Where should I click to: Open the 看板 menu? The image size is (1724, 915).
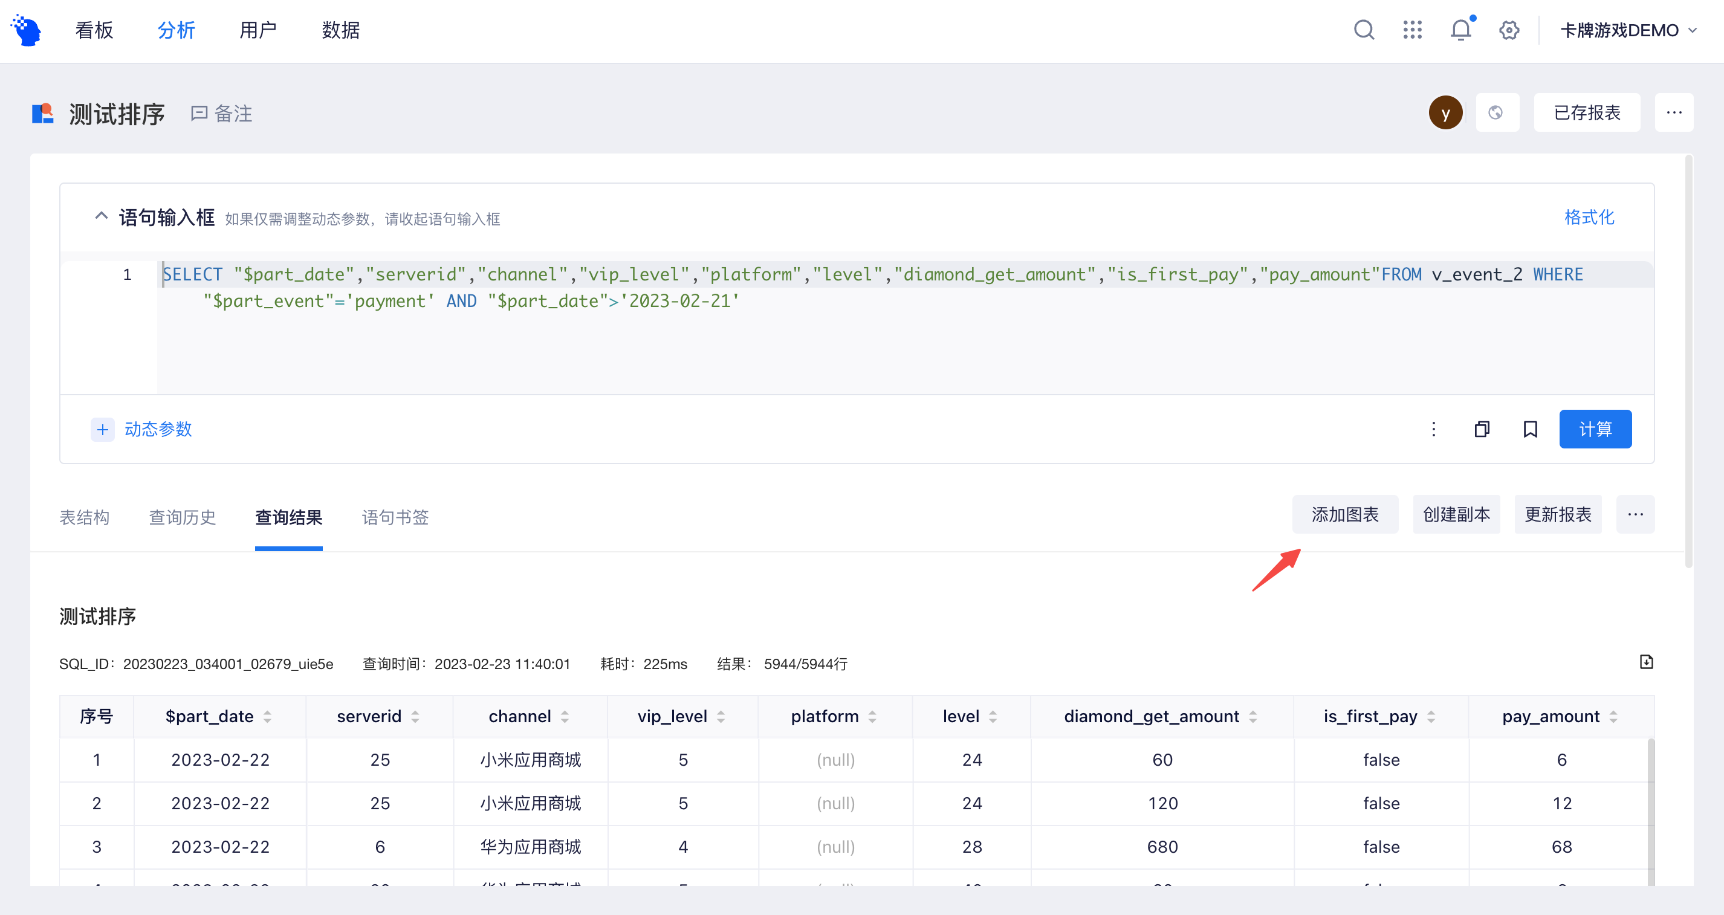pyautogui.click(x=94, y=30)
